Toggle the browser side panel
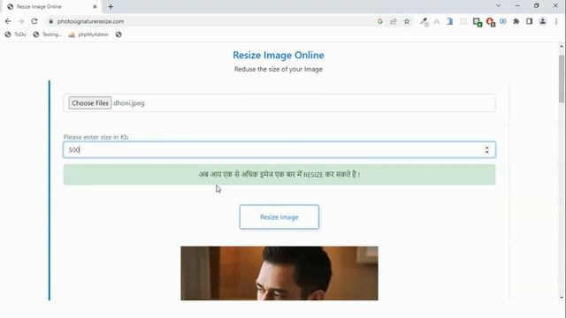Viewport: 566px width, 318px height. pos(529,21)
